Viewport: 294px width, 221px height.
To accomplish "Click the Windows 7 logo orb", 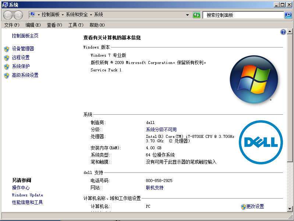I will pos(254,79).
